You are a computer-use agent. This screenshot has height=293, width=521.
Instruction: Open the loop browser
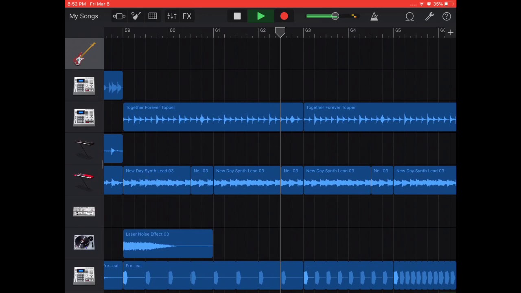pos(409,16)
